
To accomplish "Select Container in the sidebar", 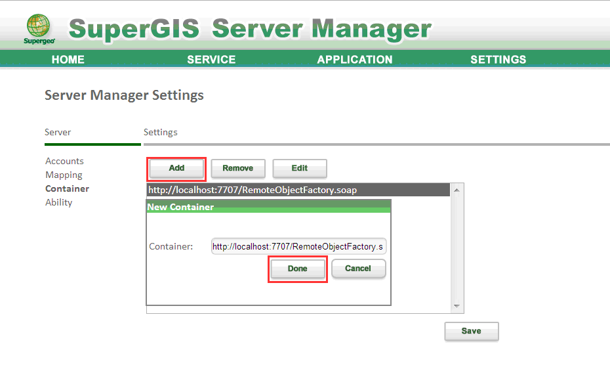I will pyautogui.click(x=68, y=189).
